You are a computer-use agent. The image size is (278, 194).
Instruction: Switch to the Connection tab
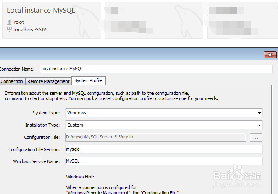[12, 81]
